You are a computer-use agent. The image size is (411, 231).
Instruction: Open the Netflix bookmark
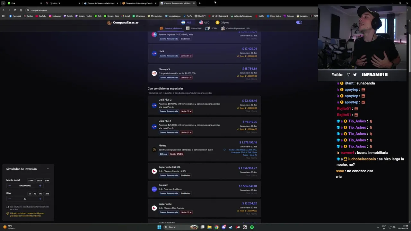(259, 16)
